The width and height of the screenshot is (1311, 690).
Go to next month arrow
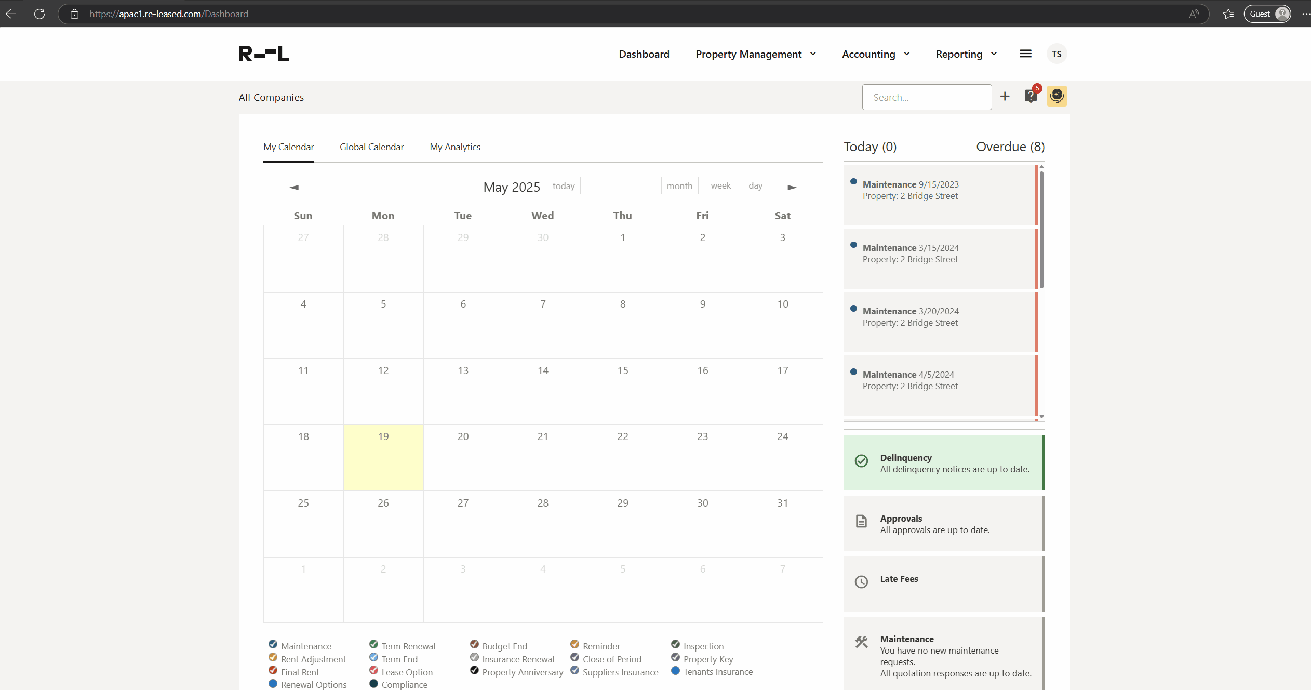coord(792,187)
